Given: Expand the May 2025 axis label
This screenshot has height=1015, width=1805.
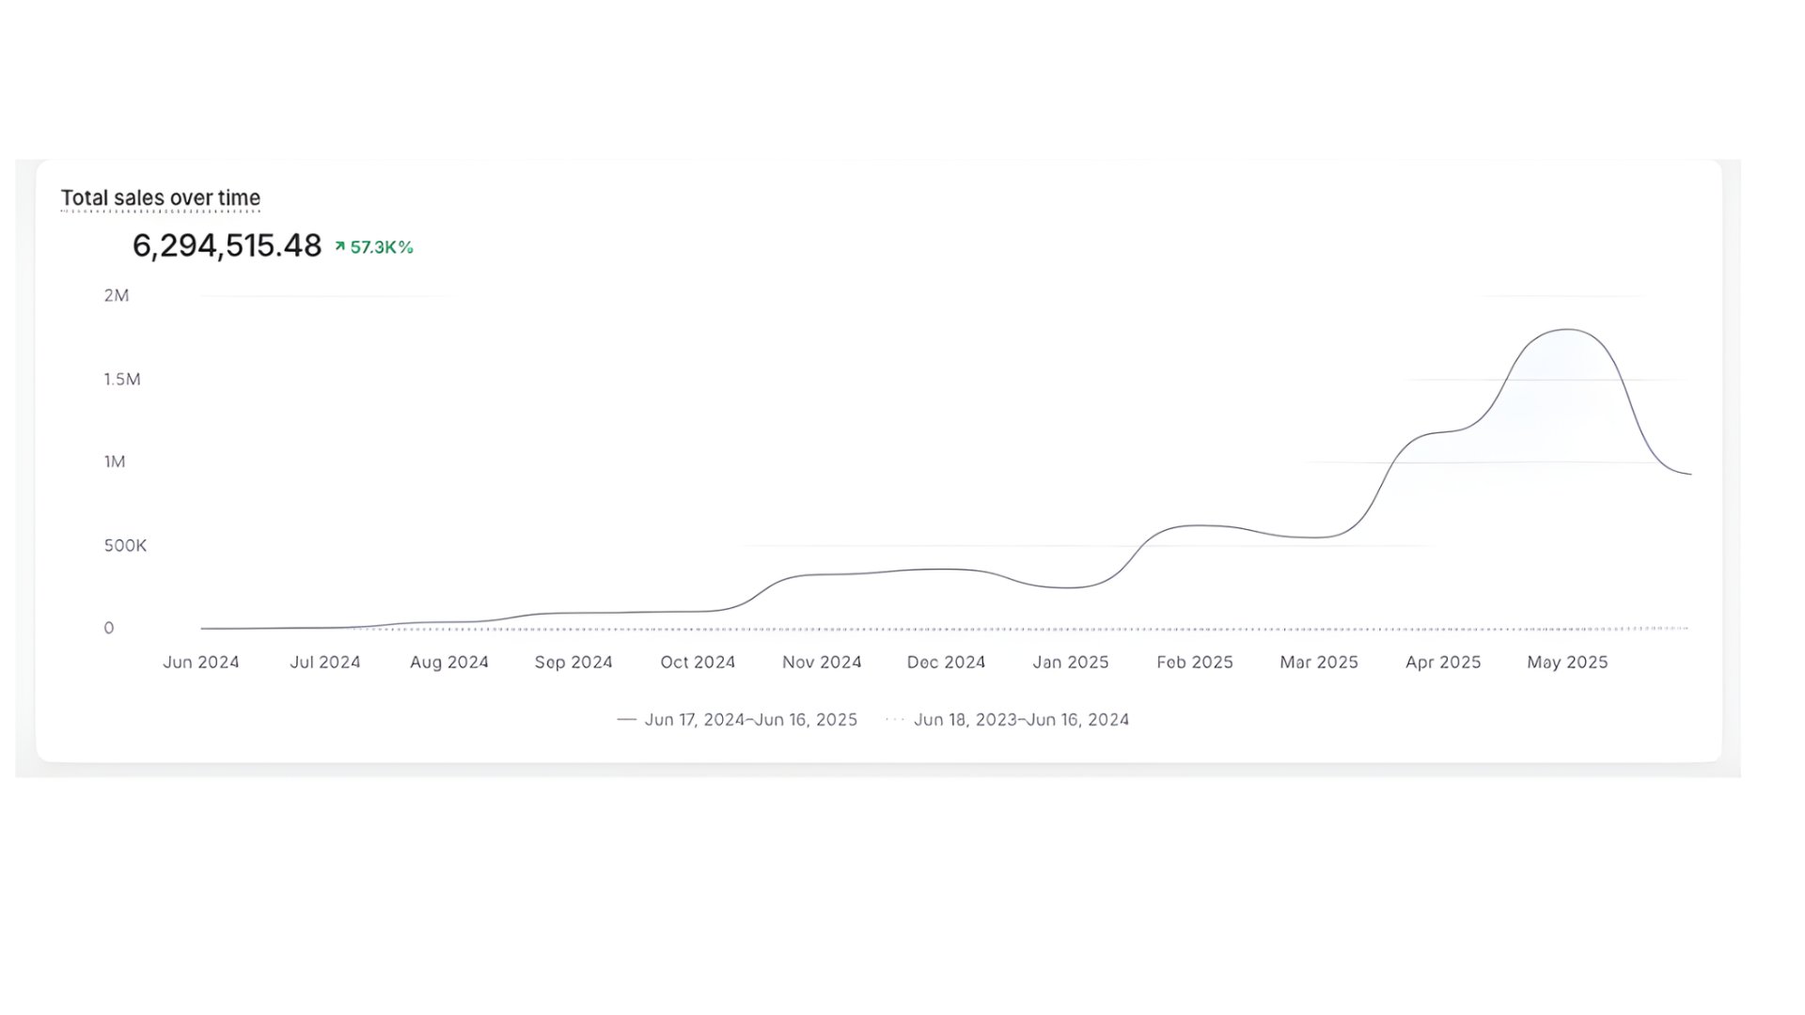Looking at the screenshot, I should 1566,662.
